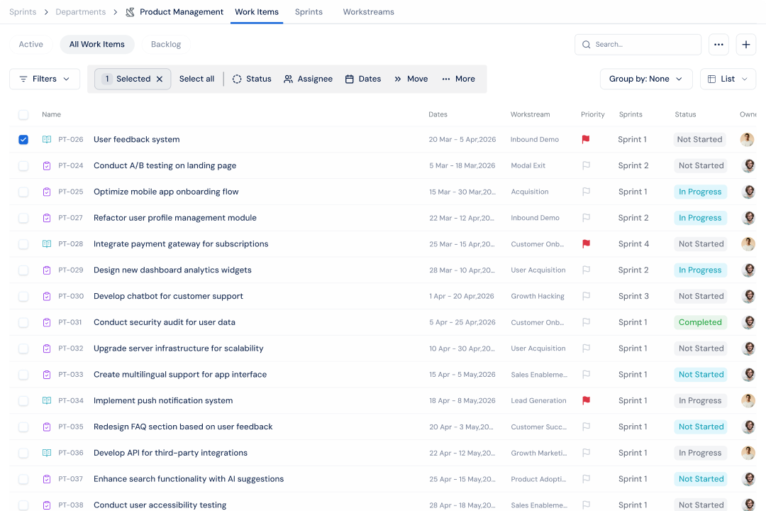Show the Backlog view
766x511 pixels.
tap(165, 44)
